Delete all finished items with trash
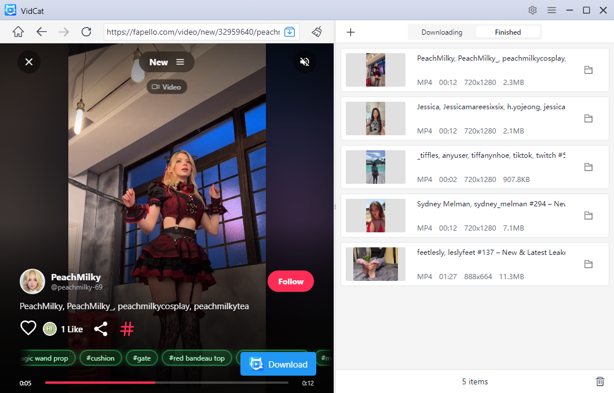This screenshot has width=614, height=393. 600,381
